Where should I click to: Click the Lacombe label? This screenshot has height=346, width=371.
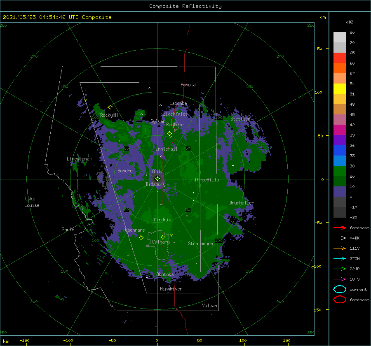(178, 103)
